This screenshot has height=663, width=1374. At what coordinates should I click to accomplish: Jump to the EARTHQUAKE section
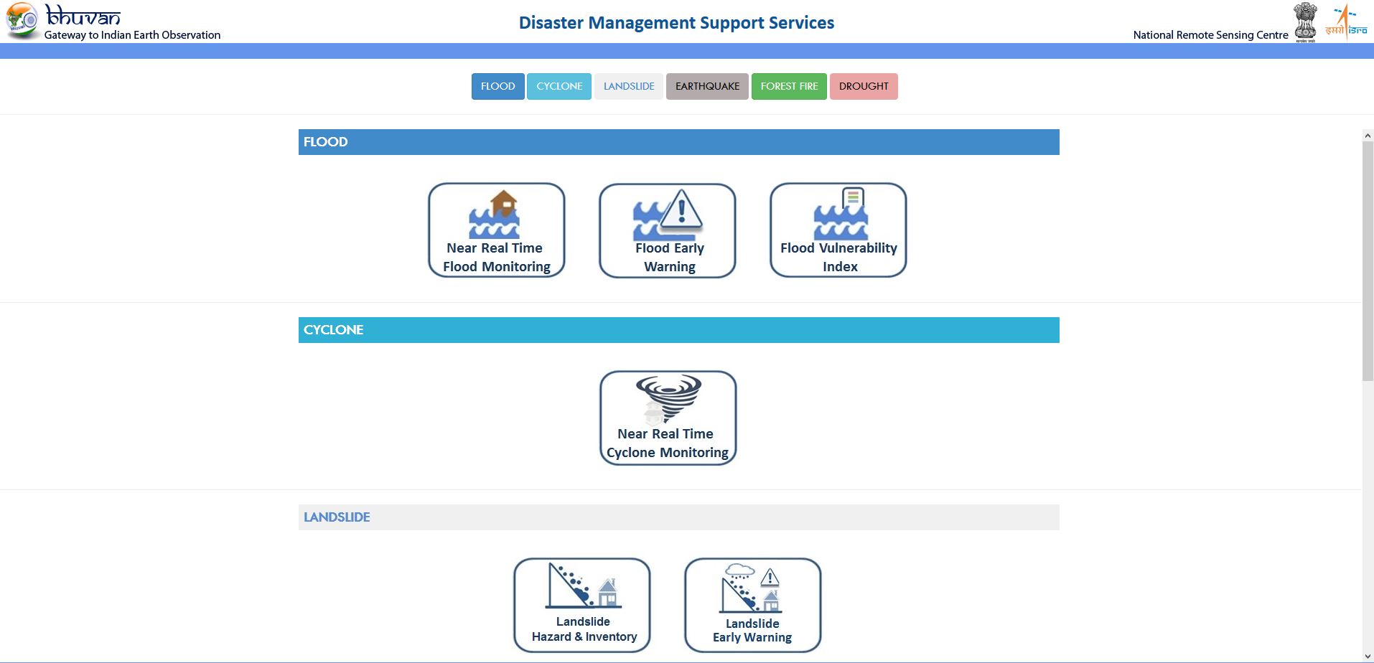pos(707,86)
